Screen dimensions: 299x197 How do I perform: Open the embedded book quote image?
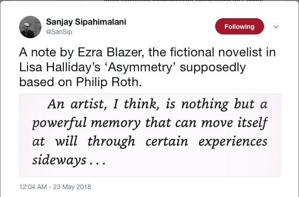click(149, 135)
